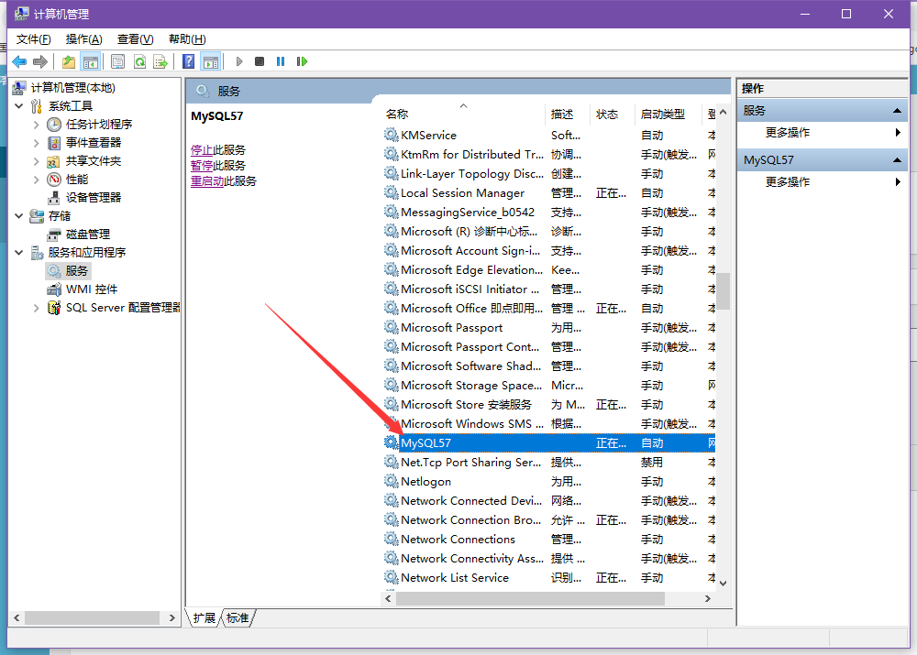Expand the SQL Server 配置管理器 node

(x=36, y=308)
